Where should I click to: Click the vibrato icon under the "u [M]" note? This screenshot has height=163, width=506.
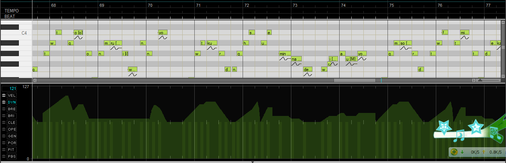(x=351, y=64)
